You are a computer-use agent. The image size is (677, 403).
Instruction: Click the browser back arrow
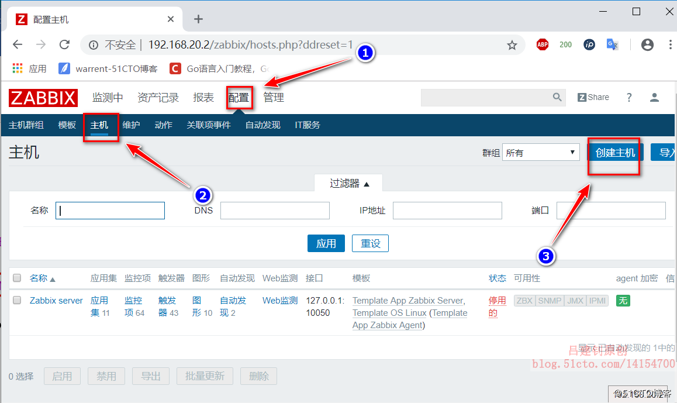tap(18, 44)
